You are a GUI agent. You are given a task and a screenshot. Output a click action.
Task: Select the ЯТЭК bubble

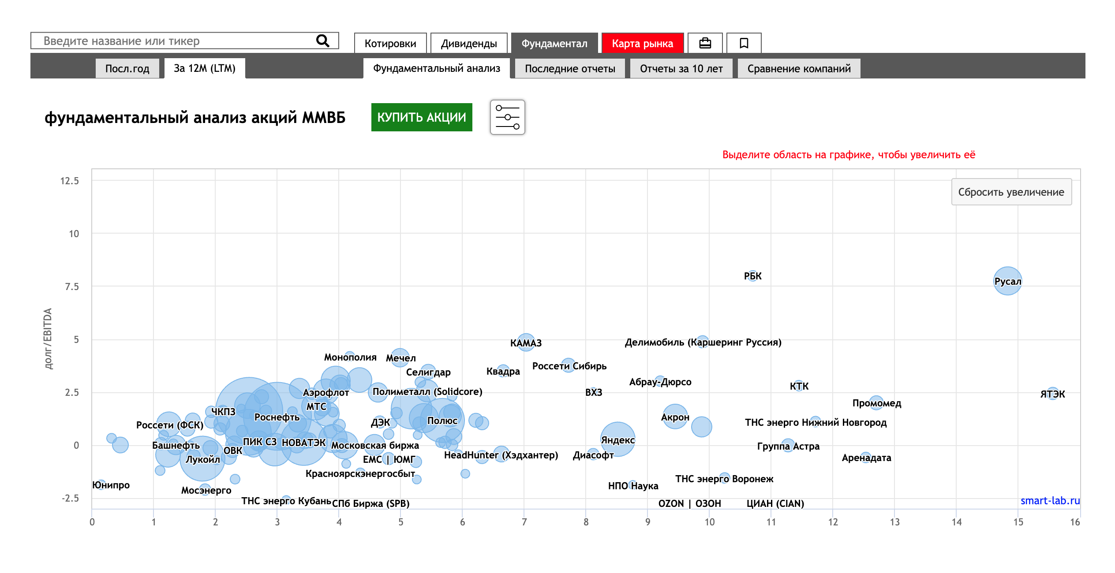[1052, 394]
